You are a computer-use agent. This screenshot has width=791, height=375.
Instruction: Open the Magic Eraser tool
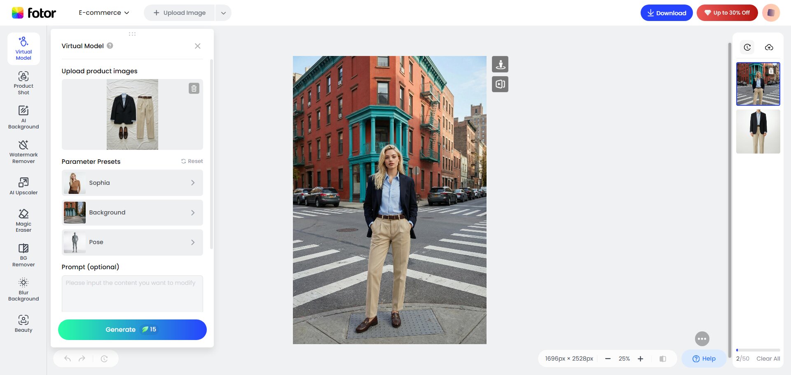pyautogui.click(x=23, y=220)
